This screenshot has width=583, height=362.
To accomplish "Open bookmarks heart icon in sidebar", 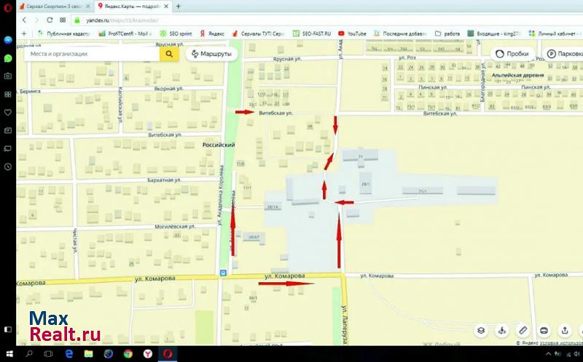I will [8, 112].
